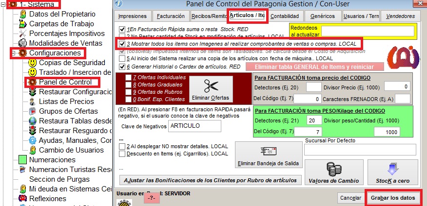Click the Cancelar button
This screenshot has height=206, width=427.
tap(351, 198)
